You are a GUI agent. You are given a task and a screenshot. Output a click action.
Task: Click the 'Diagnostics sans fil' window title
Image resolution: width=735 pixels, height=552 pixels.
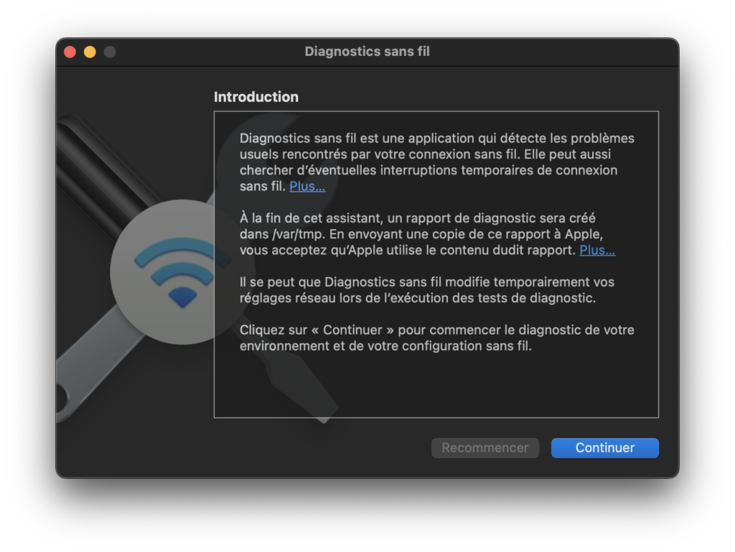[367, 52]
